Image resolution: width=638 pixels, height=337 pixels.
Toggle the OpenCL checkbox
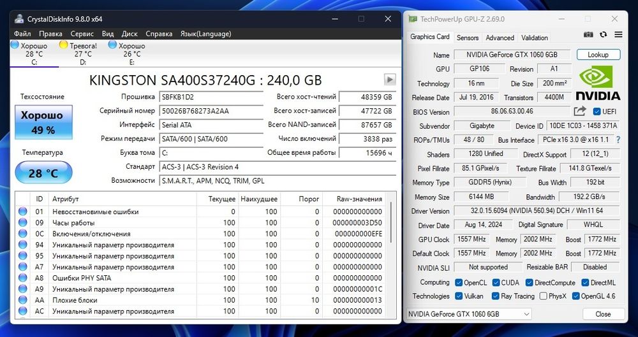pos(459,282)
